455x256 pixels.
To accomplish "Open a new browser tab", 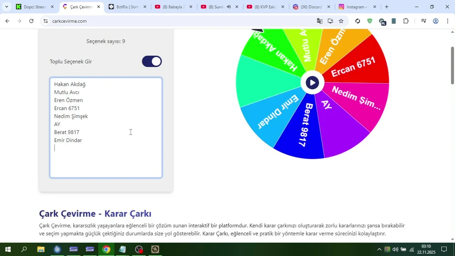I will [x=387, y=7].
